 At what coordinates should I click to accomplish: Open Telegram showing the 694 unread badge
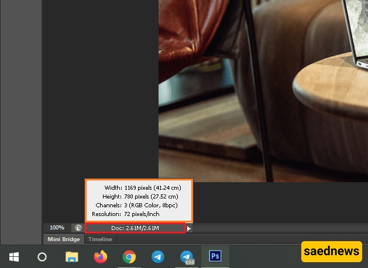[187, 256]
